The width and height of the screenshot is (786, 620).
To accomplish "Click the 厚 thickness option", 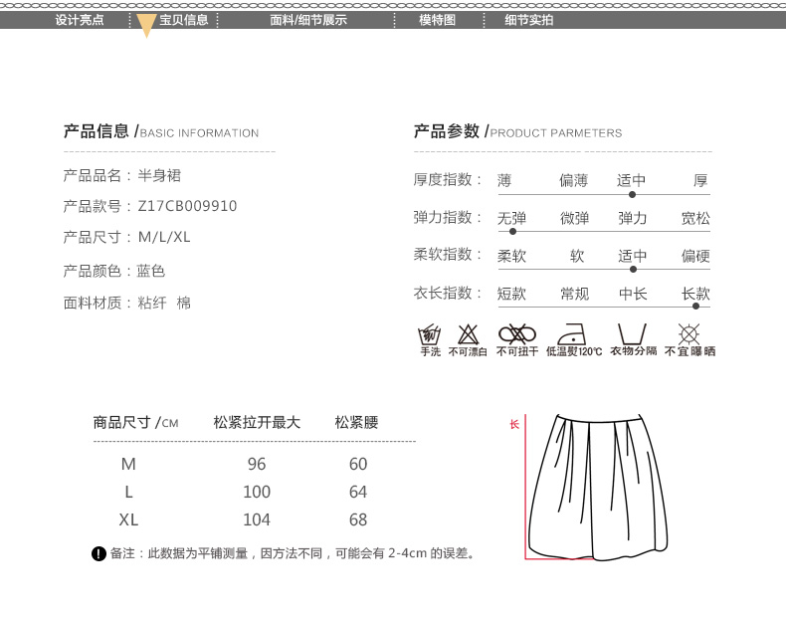I will 700,180.
